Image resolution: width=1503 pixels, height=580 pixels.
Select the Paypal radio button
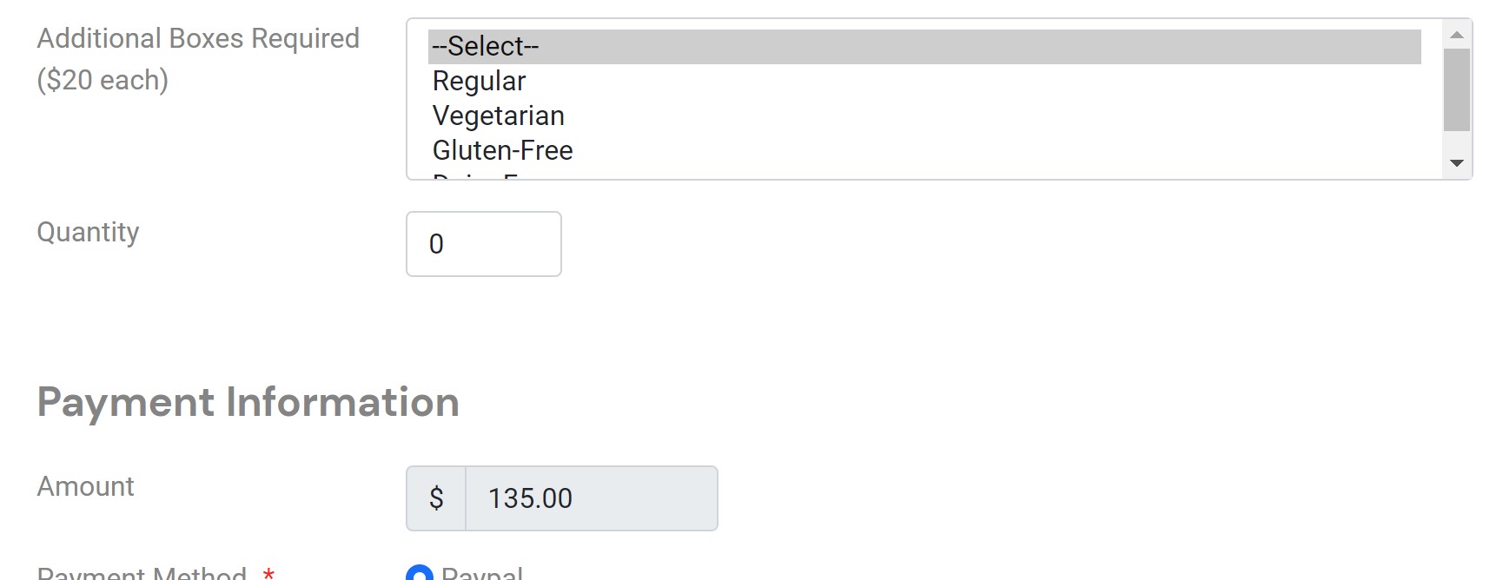point(420,575)
